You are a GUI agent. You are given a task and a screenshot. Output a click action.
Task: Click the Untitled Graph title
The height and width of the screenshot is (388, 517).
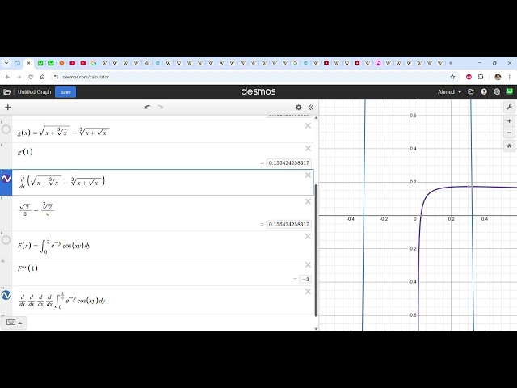34,91
